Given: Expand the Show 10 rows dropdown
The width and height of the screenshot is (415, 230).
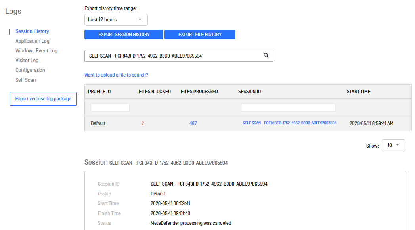Looking at the screenshot, I should tap(393, 145).
